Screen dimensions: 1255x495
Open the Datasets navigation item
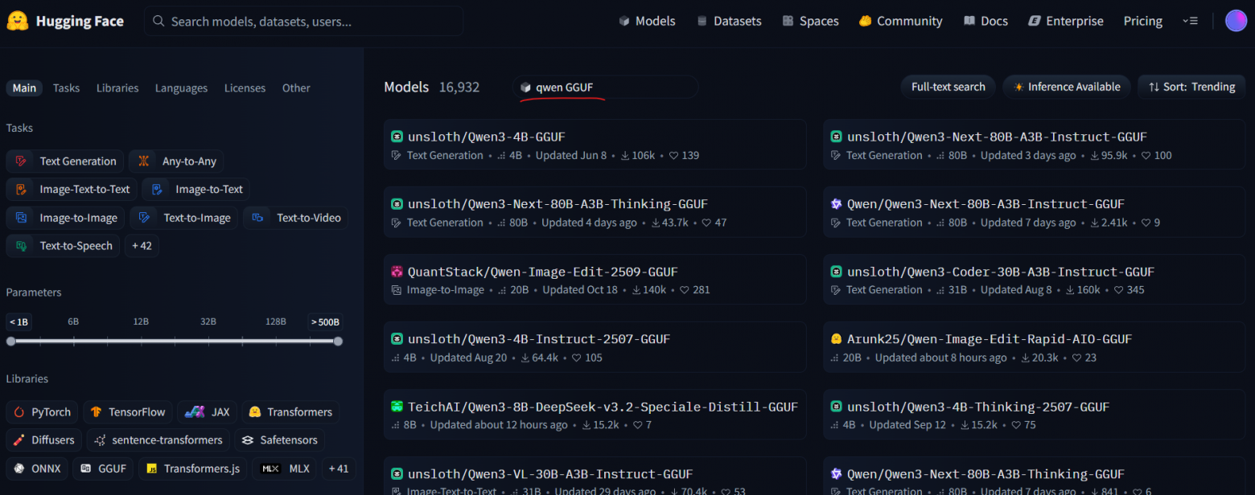click(729, 21)
